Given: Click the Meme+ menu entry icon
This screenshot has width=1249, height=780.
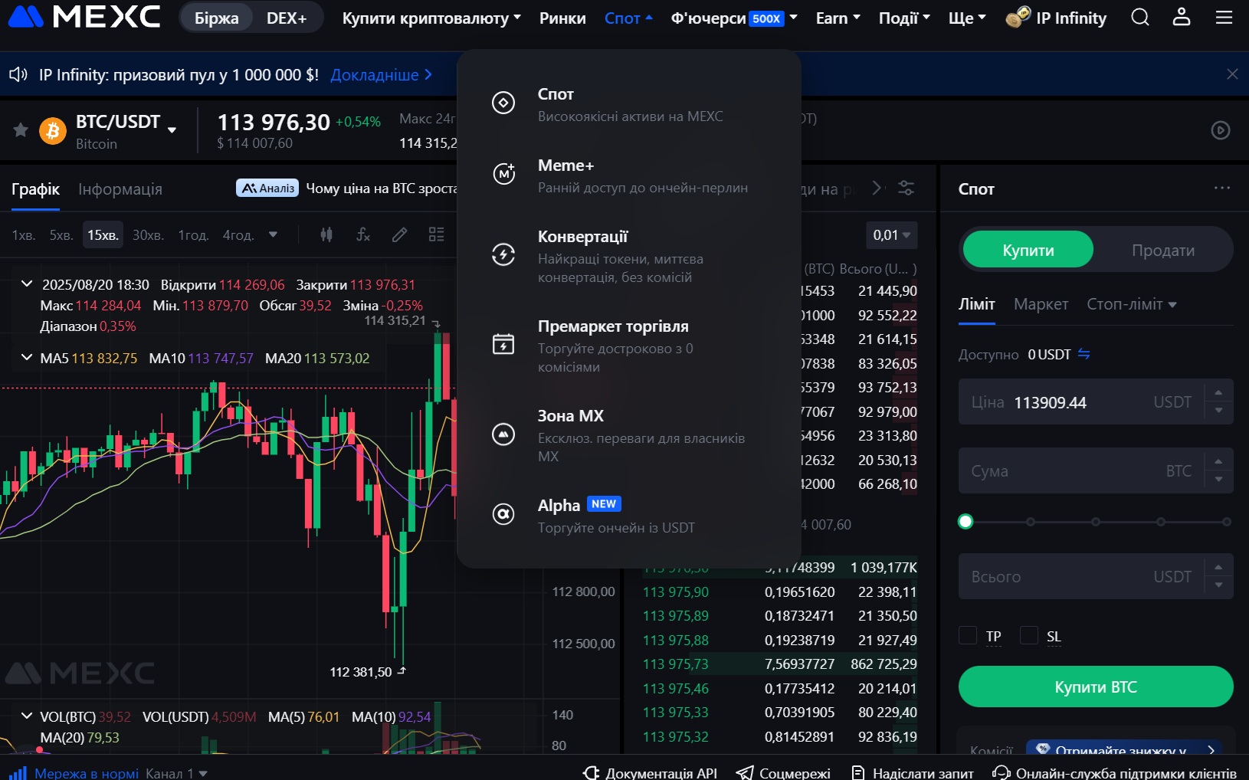Looking at the screenshot, I should point(503,174).
